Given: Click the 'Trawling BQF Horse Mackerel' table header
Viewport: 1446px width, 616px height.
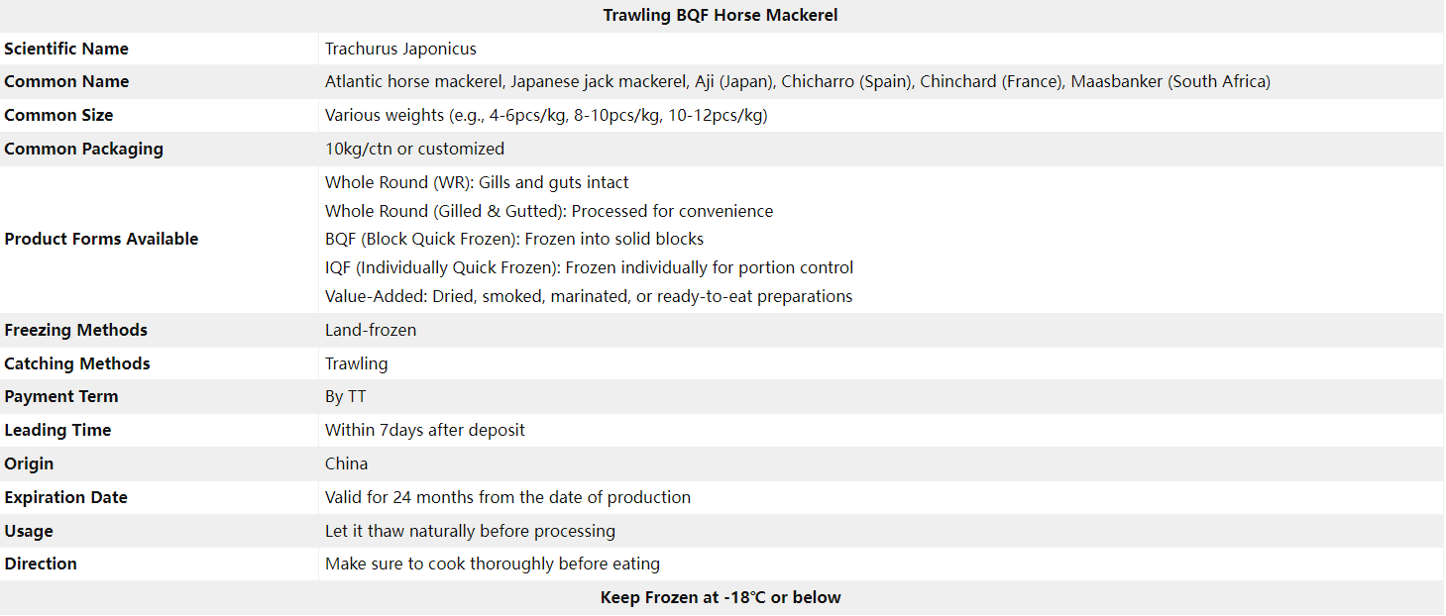Looking at the screenshot, I should (x=721, y=16).
